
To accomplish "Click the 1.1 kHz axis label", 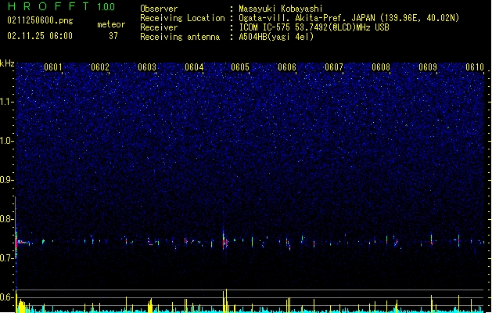I will pos(6,102).
